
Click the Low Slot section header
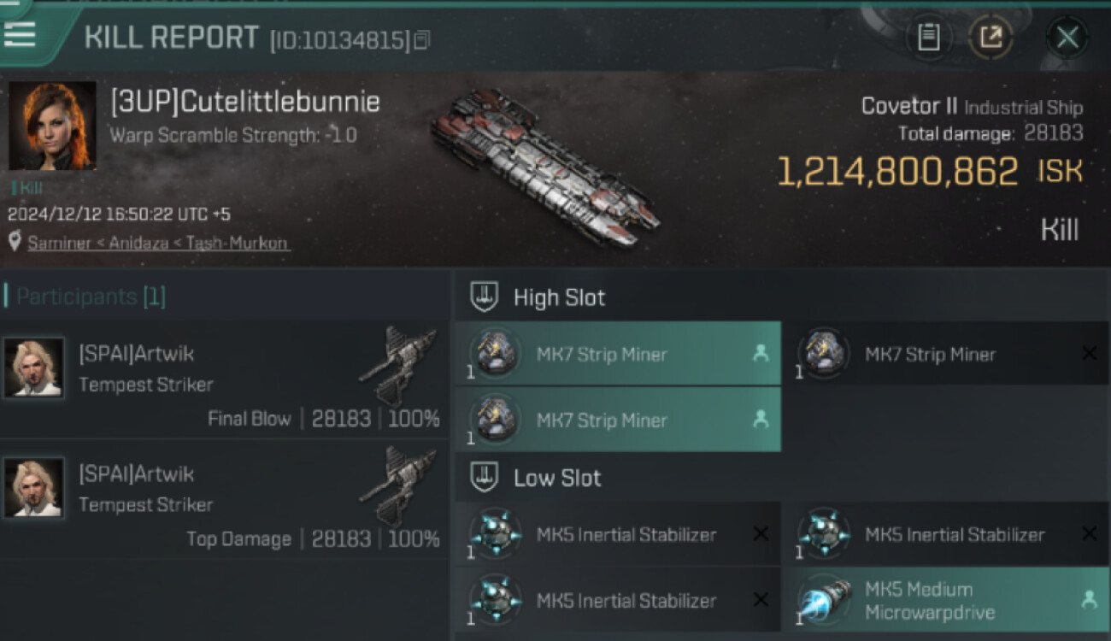click(556, 478)
